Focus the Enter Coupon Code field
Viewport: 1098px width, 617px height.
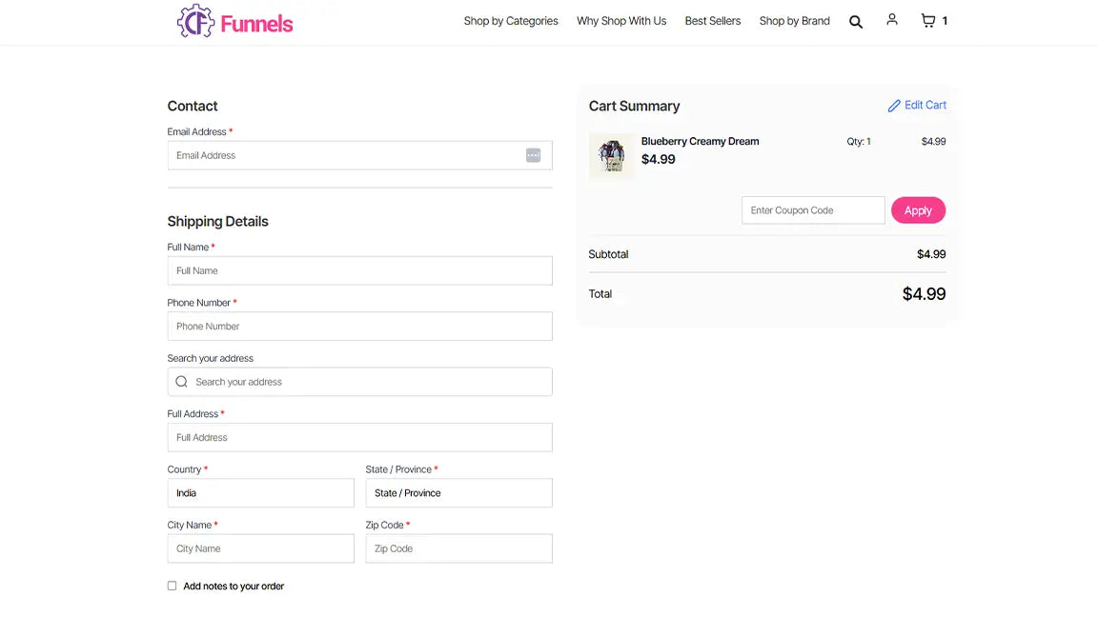click(x=813, y=210)
